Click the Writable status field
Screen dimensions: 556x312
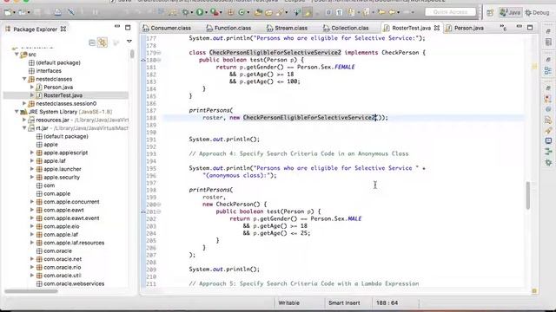(x=289, y=303)
